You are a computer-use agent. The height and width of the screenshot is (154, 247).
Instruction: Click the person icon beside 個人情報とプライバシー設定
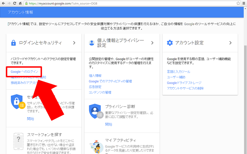(x=91, y=43)
